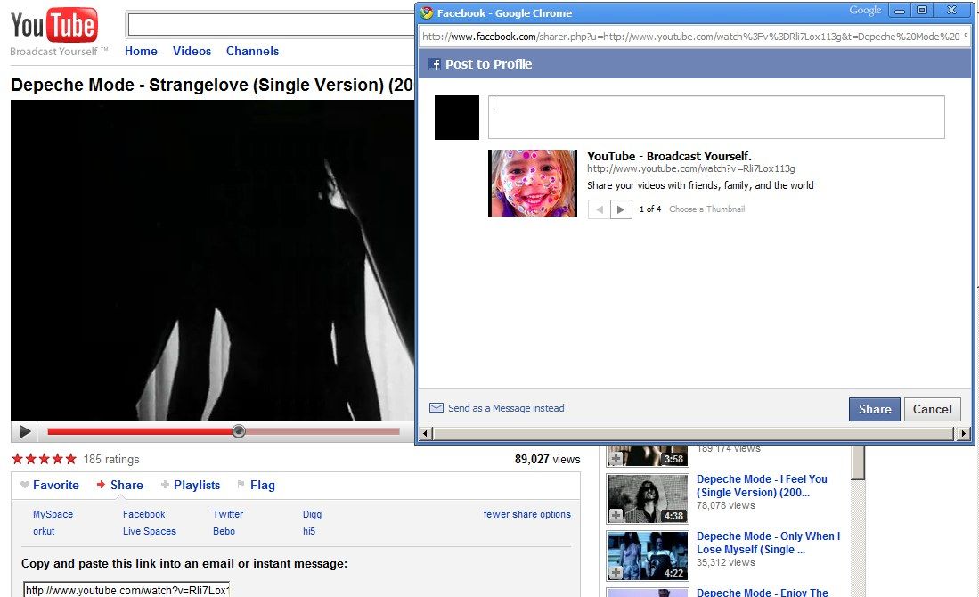The width and height of the screenshot is (979, 597).
Task: Add Only When I Lose Myself plus icon
Action: [x=616, y=572]
